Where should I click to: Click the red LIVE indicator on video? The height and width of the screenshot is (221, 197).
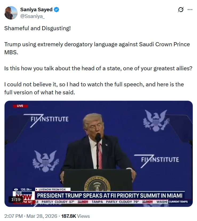pos(20,106)
